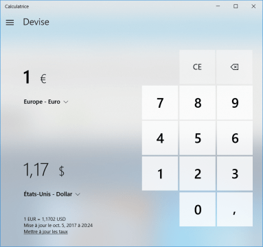The width and height of the screenshot is (263, 247).
Task: Tap digit 1 on keypad
Action: pos(160,174)
